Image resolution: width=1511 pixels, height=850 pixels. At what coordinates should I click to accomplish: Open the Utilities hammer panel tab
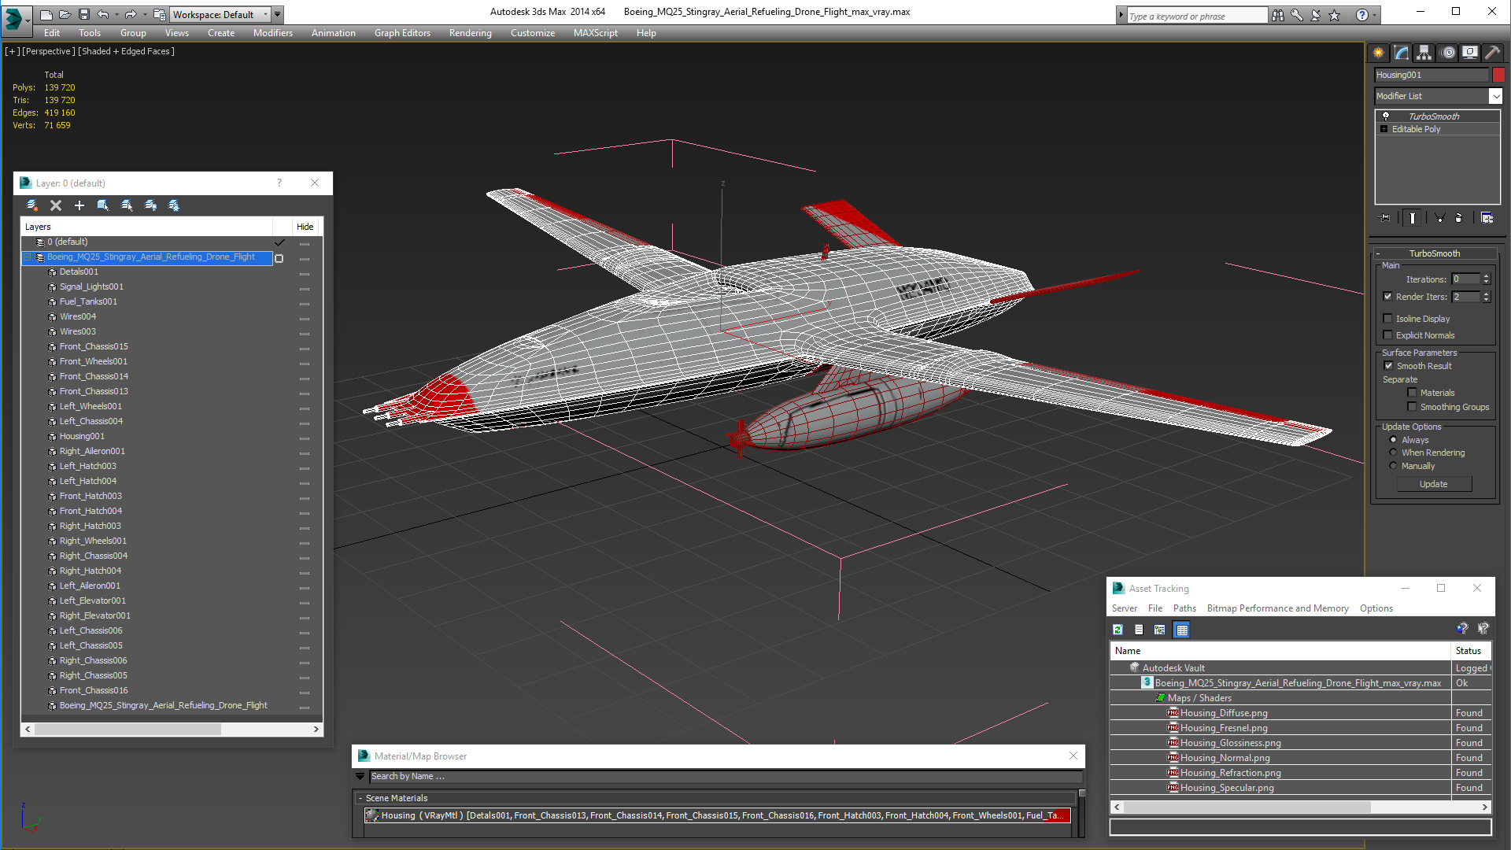tap(1493, 53)
